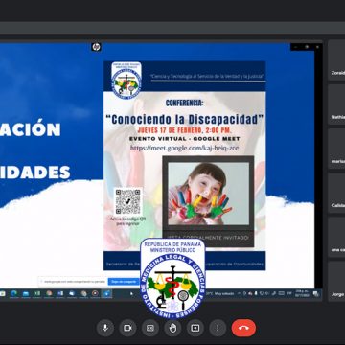
Task: Click the QR code on the poster
Action: pyautogui.click(x=127, y=201)
